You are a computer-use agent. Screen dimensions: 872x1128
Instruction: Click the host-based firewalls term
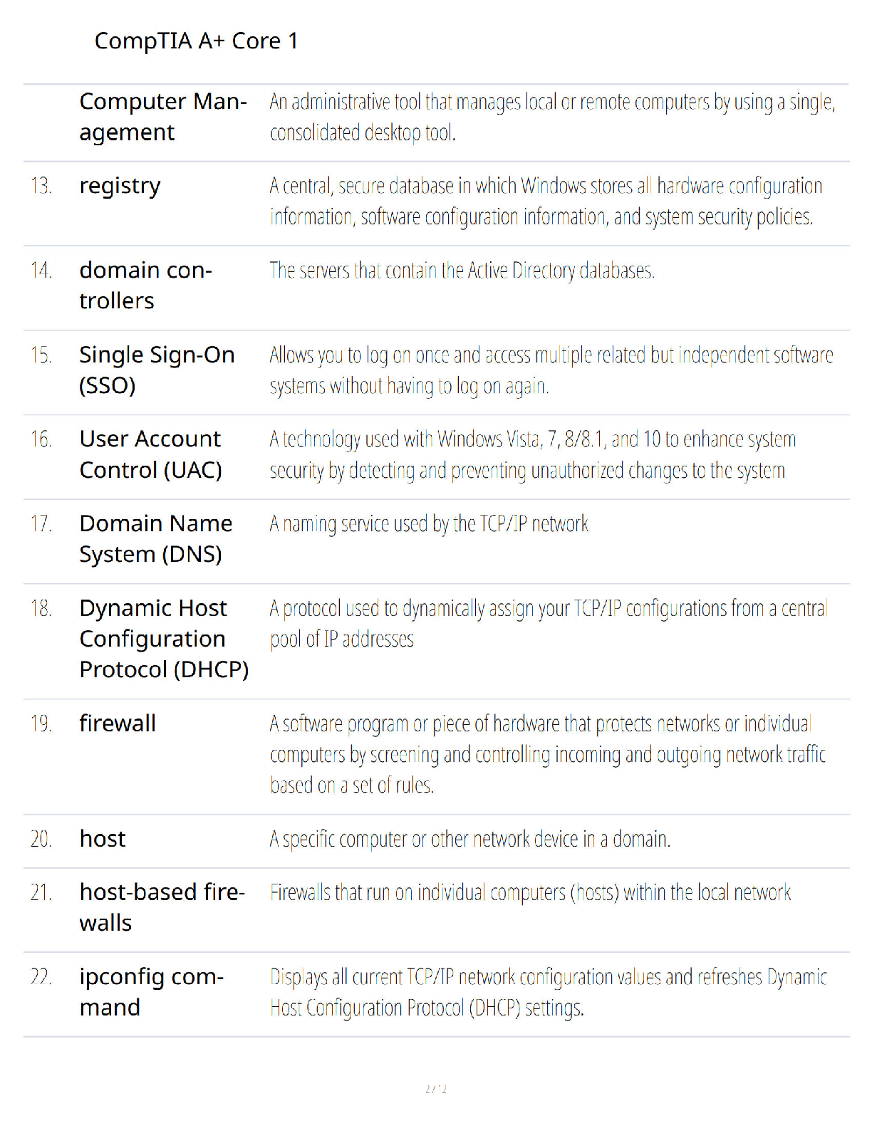(162, 907)
